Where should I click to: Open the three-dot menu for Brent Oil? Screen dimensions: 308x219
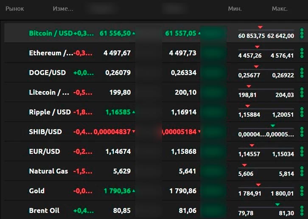[302, 210]
